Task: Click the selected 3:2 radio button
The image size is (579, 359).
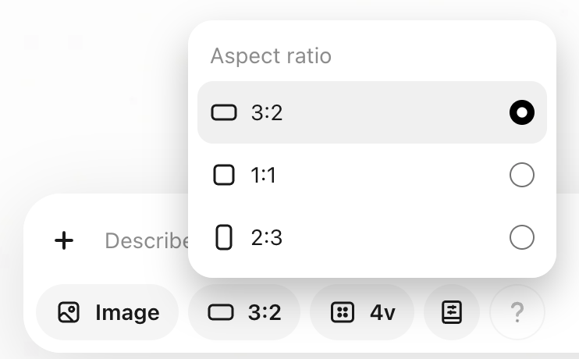Action: (521, 113)
